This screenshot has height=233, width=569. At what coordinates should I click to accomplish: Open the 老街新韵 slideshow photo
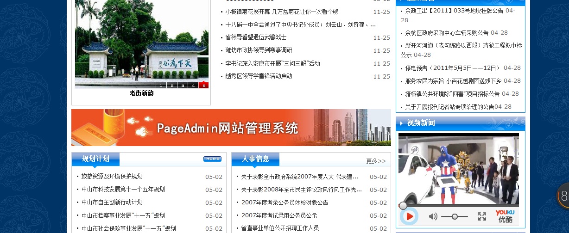(141, 44)
